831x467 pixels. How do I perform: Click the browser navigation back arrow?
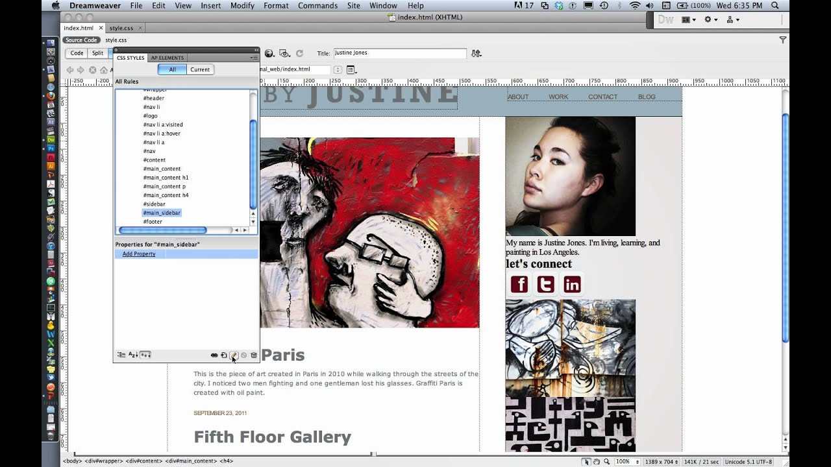(x=70, y=69)
